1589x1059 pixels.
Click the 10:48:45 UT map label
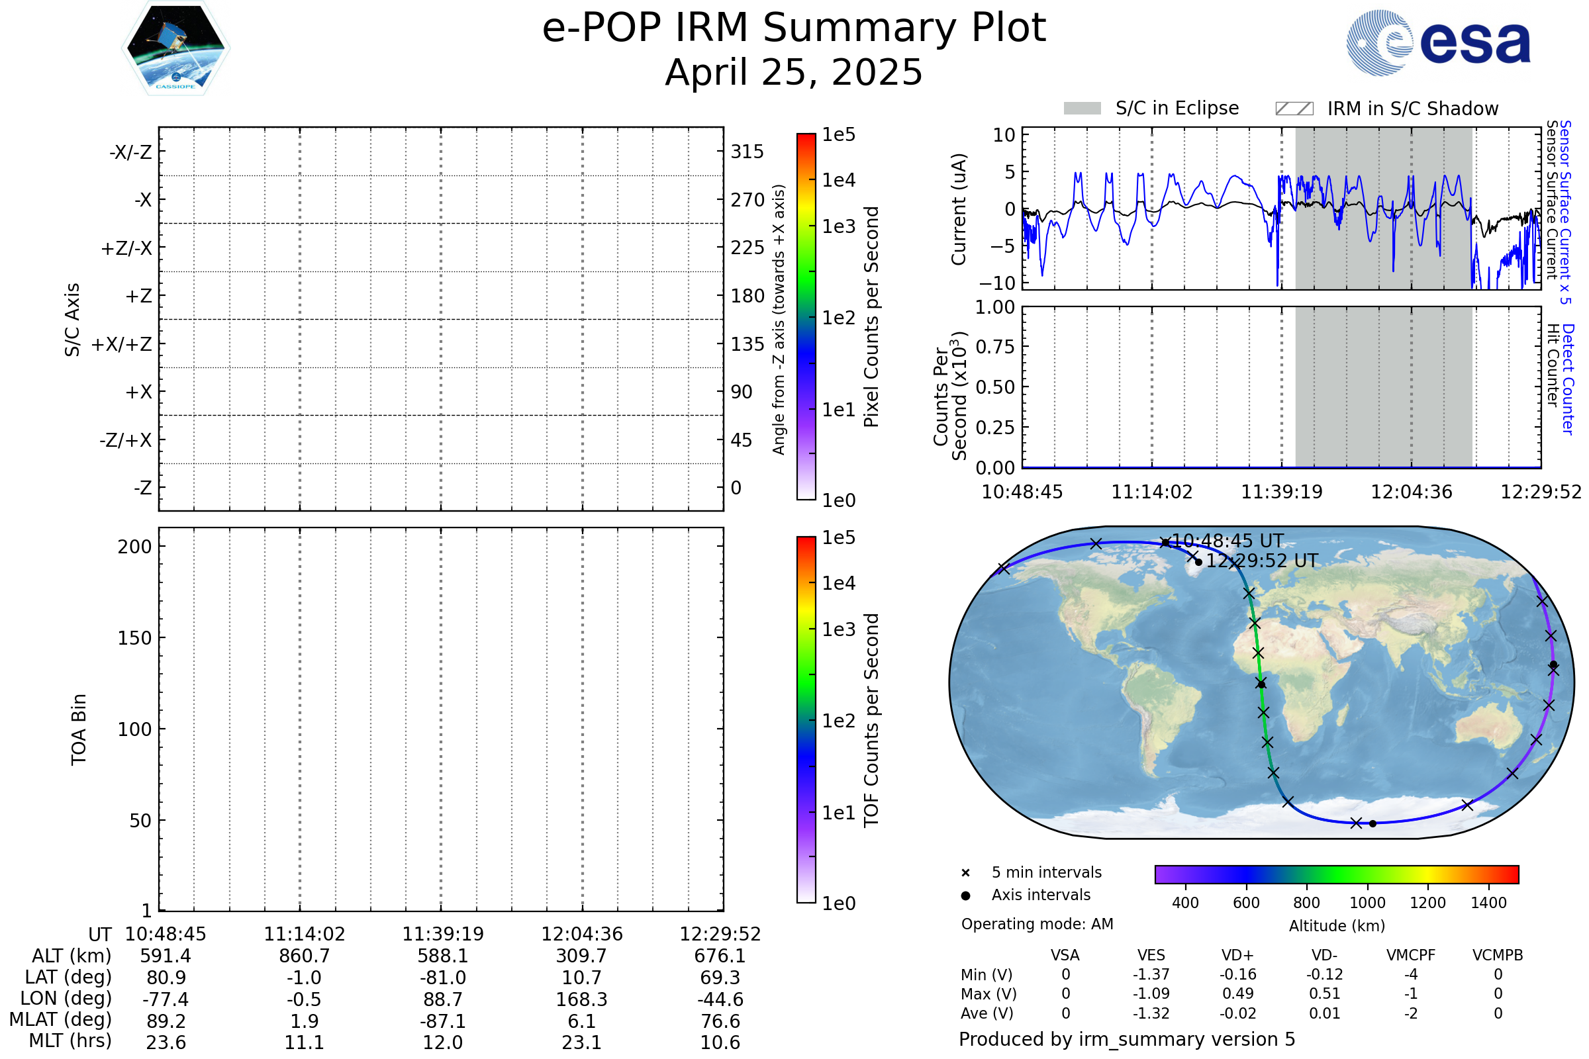pyautogui.click(x=1228, y=541)
